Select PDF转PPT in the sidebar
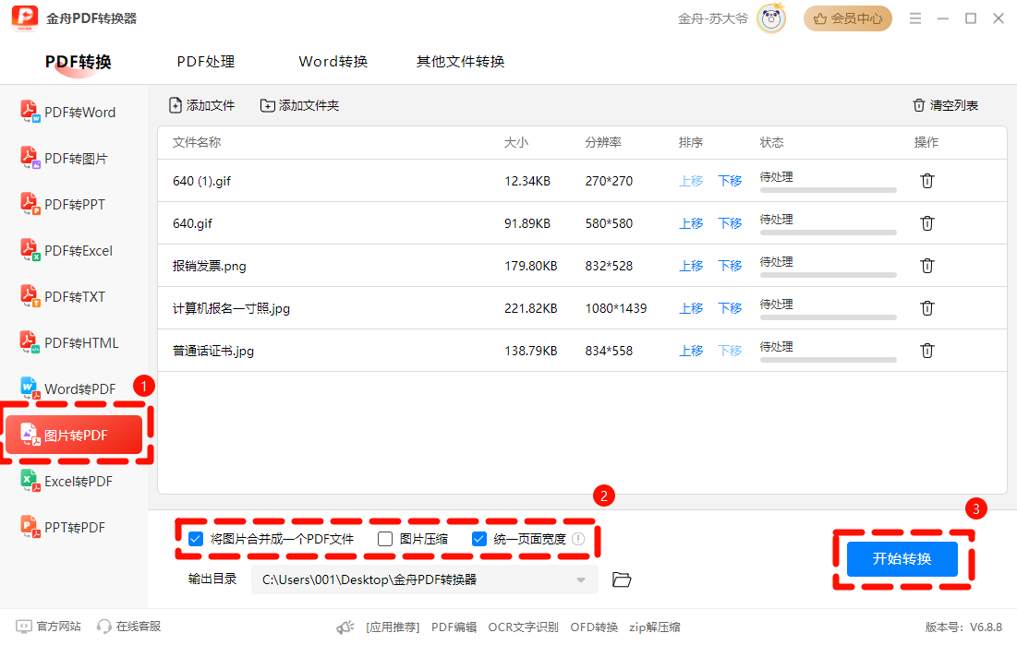 [63, 204]
